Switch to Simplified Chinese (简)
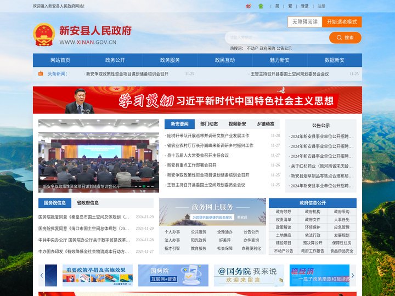Viewport: 395px width, 296px height. coord(277,6)
